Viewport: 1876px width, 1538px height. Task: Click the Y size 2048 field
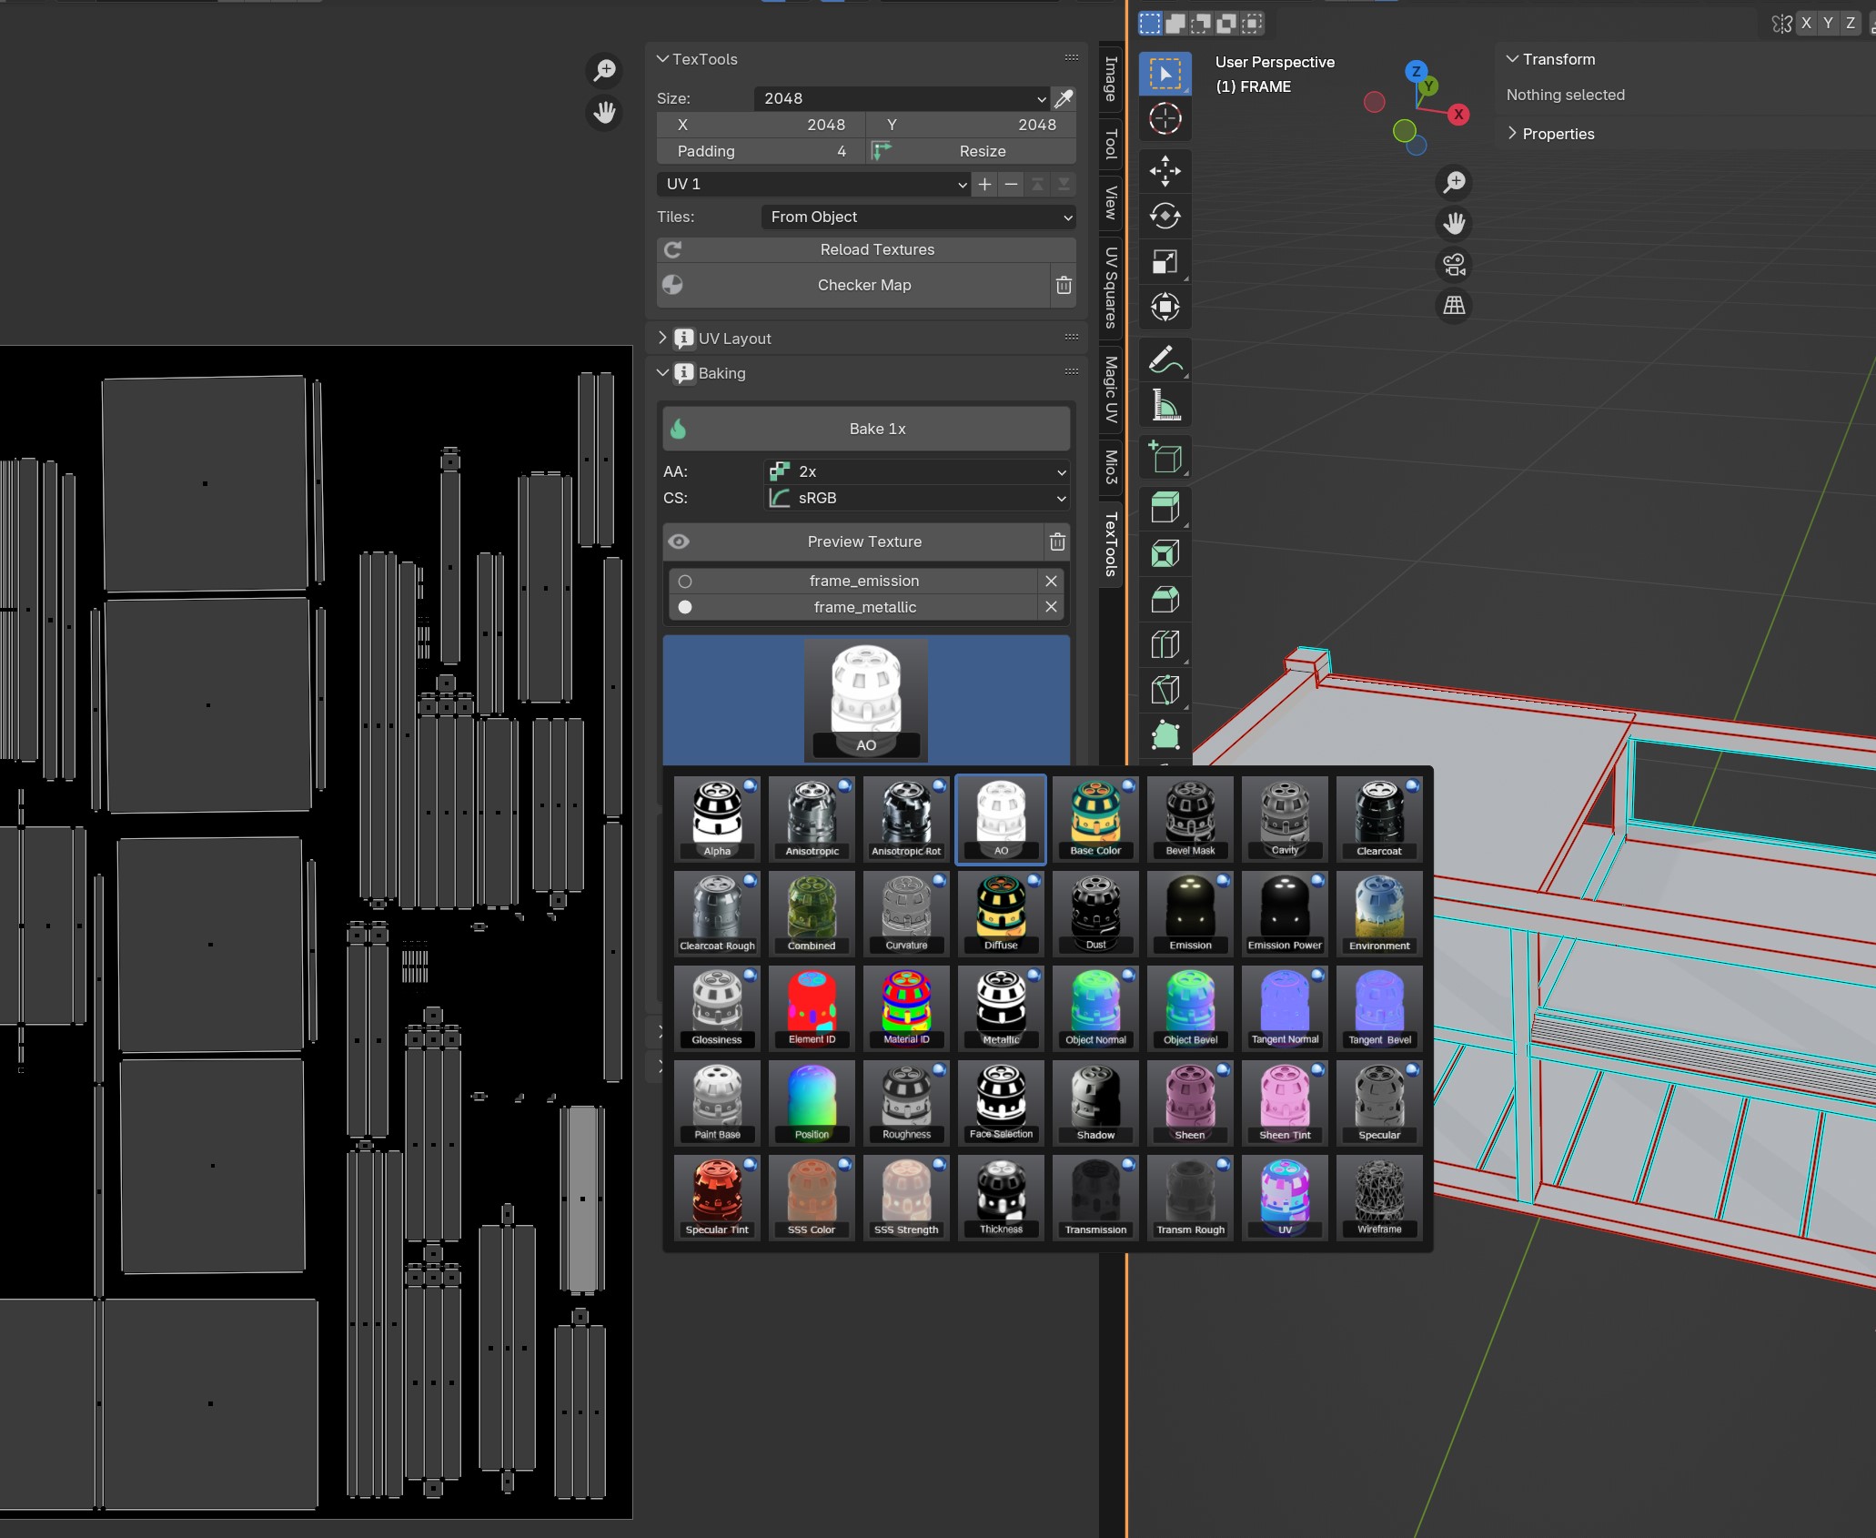coord(971,125)
